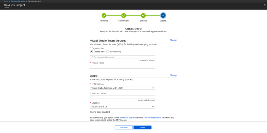
Task: Close the DevOps Project blade
Action: (264, 5)
